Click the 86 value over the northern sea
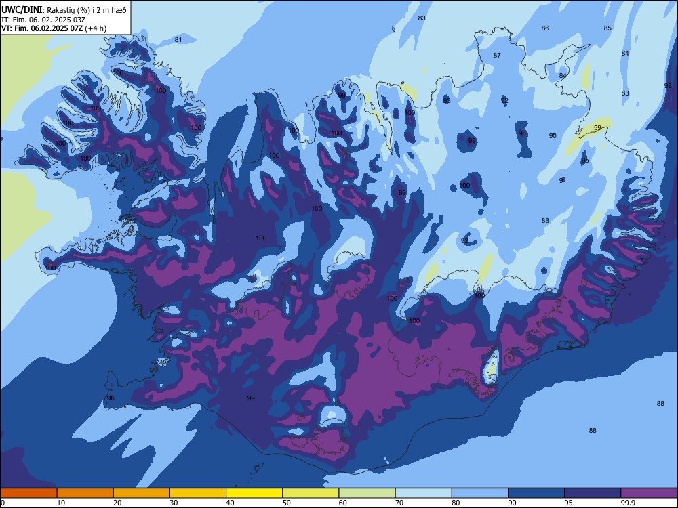 coord(545,28)
